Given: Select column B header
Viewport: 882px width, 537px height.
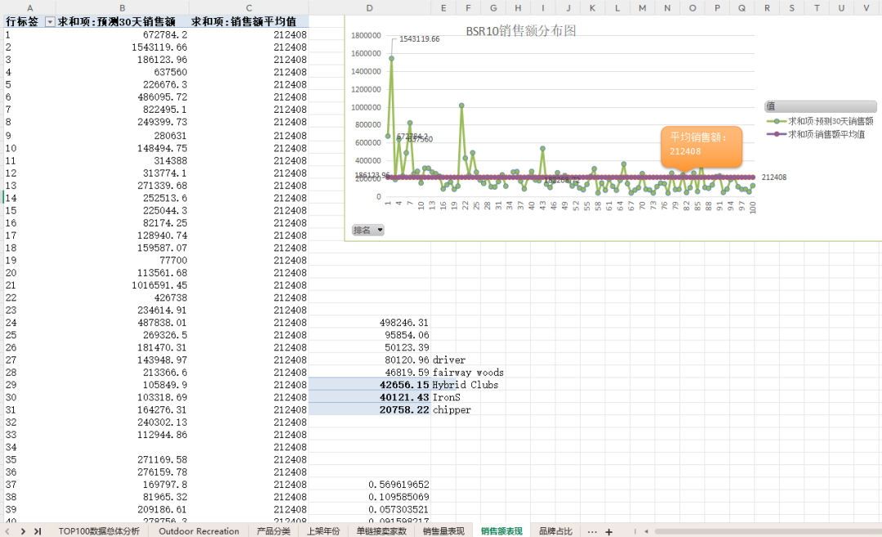Looking at the screenshot, I should point(122,8).
